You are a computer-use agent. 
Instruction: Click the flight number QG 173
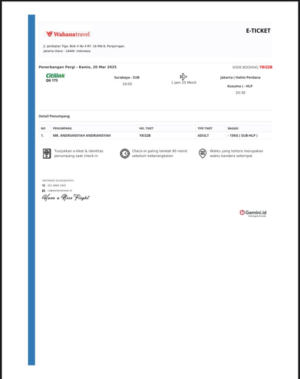pos(52,81)
